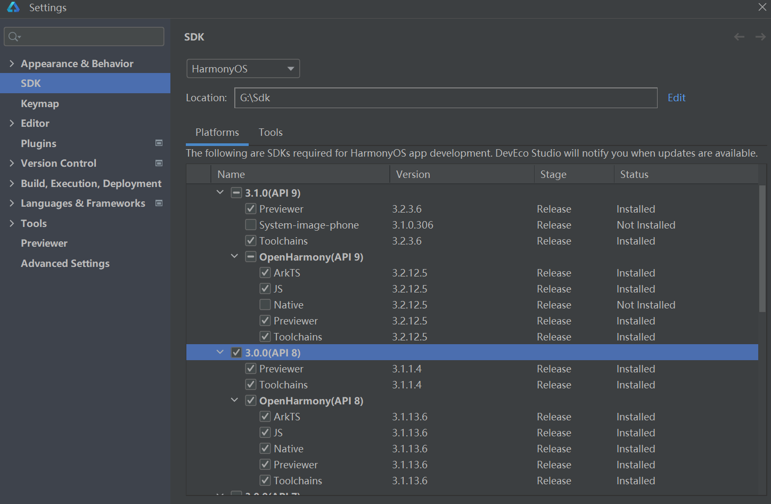Screen dimensions: 771x504
Task: Enable the System-image-phone checkbox
Action: coord(251,225)
